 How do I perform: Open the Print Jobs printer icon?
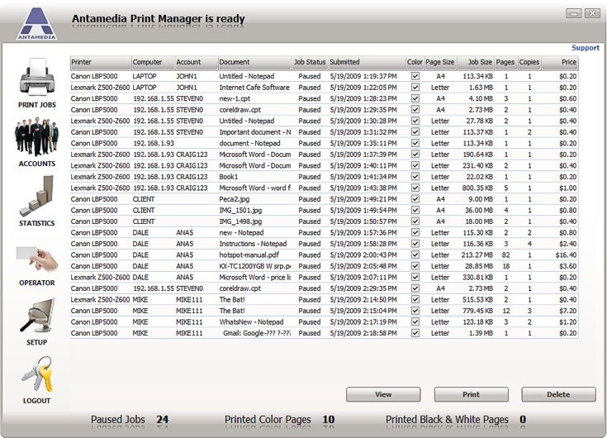(x=37, y=77)
